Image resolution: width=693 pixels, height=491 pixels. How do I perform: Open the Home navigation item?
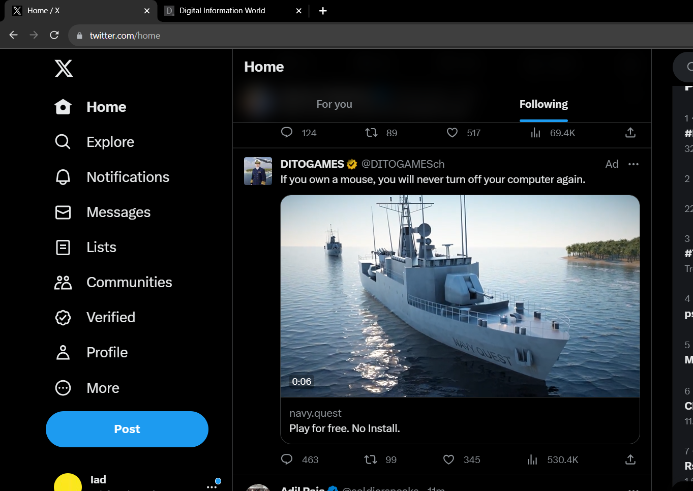click(x=91, y=107)
